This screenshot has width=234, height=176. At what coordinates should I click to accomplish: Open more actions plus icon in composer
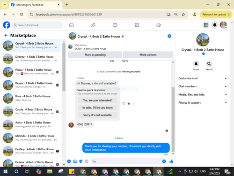click(x=69, y=161)
